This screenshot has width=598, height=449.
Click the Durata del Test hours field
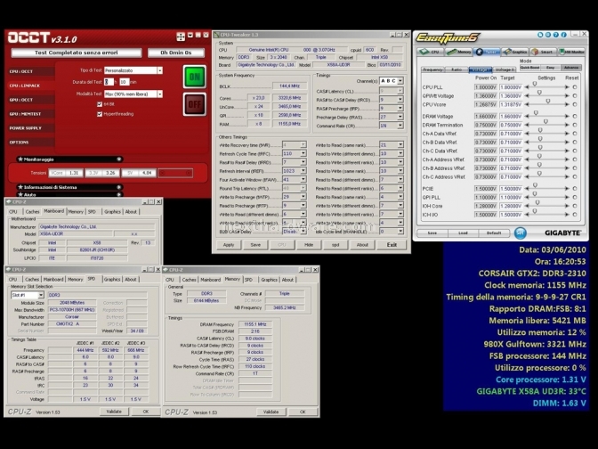109,82
